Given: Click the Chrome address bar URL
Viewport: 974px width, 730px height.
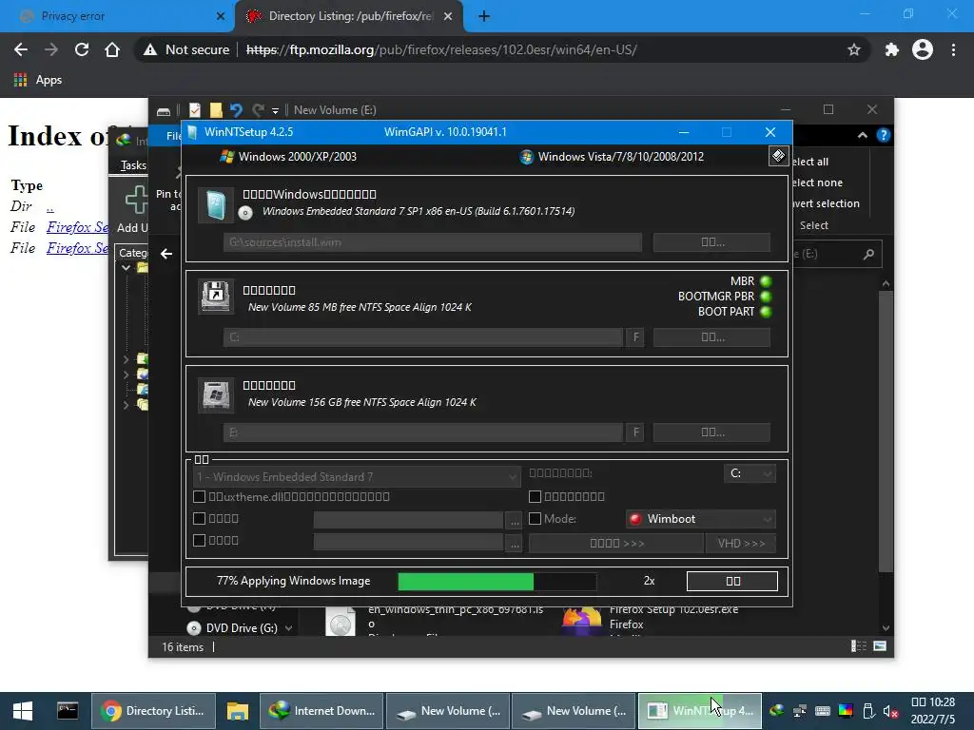Looking at the screenshot, I should [441, 49].
